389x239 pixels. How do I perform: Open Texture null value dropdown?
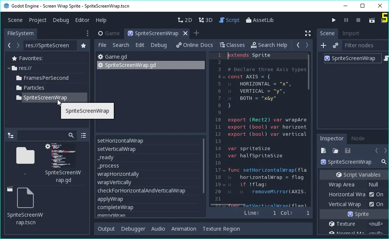[376, 224]
